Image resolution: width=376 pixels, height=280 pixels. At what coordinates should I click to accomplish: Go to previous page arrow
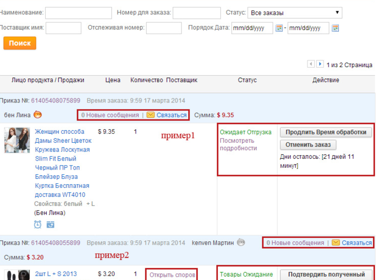(311, 64)
